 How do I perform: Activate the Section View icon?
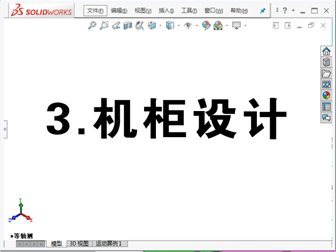pyautogui.click(x=127, y=26)
